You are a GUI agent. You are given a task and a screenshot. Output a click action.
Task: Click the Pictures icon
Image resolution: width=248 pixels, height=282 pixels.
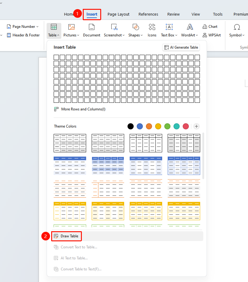click(x=71, y=27)
